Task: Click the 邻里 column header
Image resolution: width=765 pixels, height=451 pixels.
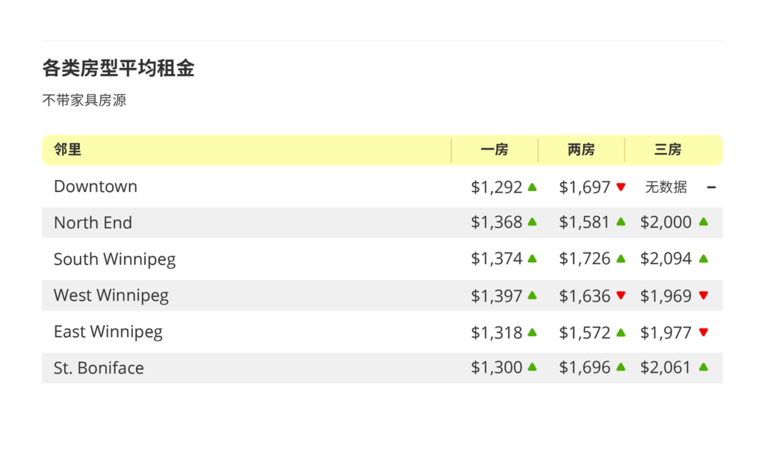Action: point(68,150)
